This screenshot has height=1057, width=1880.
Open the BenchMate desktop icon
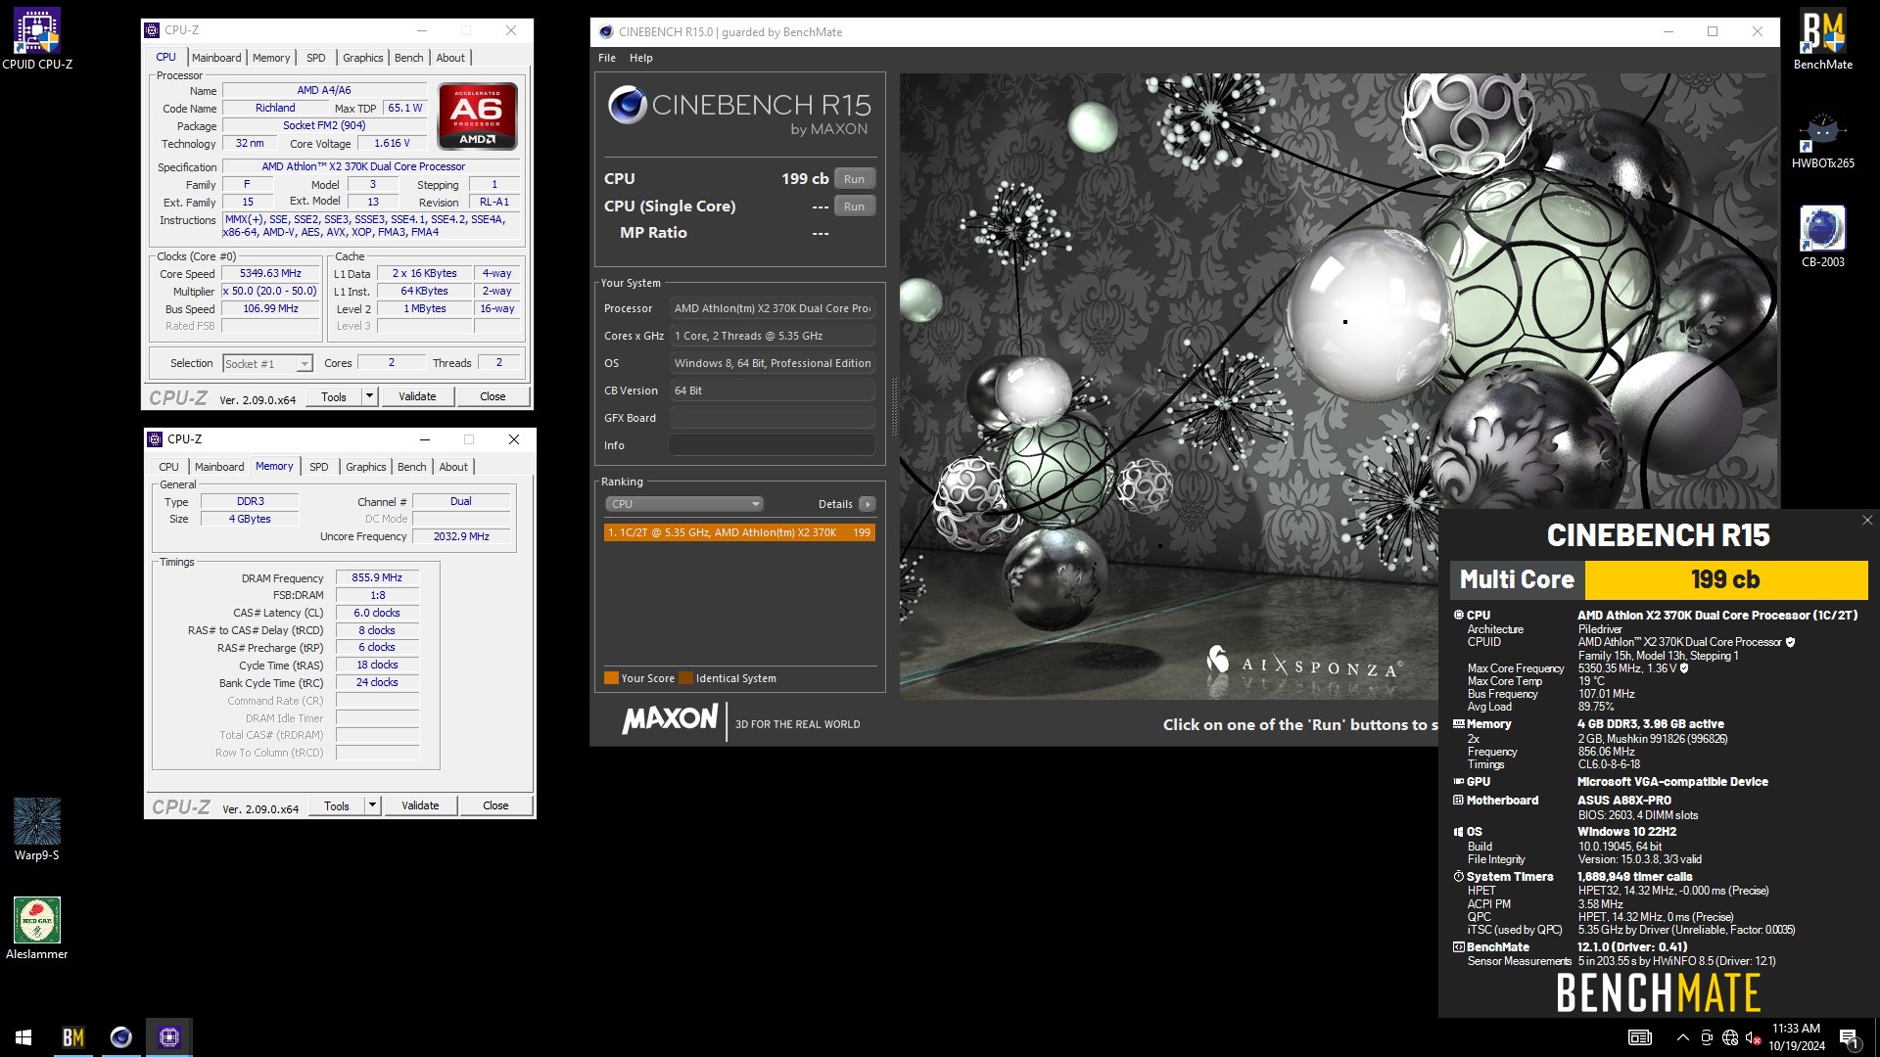click(x=1822, y=39)
